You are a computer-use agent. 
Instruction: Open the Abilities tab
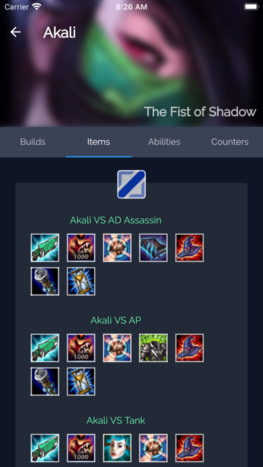[164, 142]
